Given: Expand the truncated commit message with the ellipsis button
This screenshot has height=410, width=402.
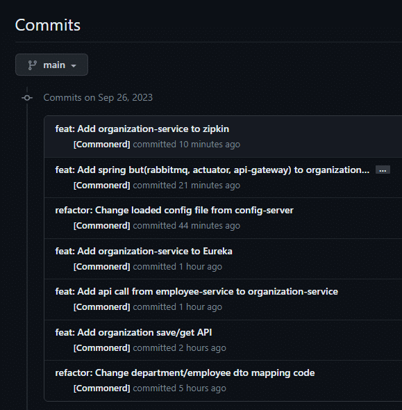Looking at the screenshot, I should click(x=383, y=170).
